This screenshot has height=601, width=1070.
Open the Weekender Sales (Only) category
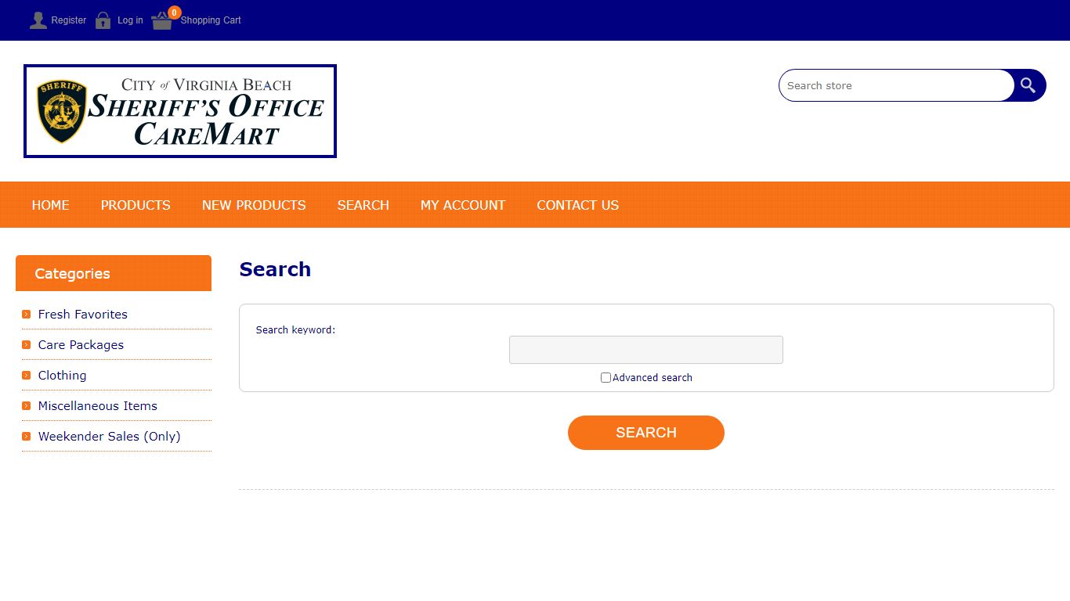coord(110,437)
